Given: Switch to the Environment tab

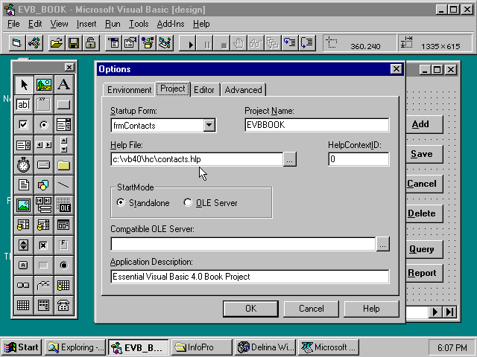Looking at the screenshot, I should [129, 90].
